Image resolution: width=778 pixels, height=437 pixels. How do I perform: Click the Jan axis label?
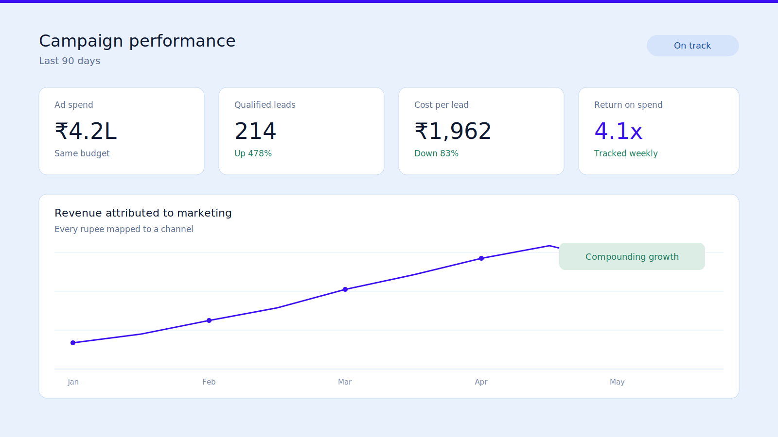tap(73, 382)
